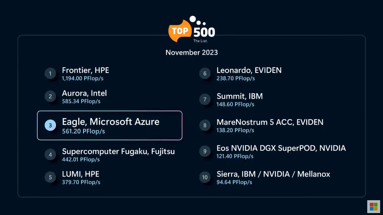
Task: Select the Aurora, Intel entry
Action: point(84,93)
